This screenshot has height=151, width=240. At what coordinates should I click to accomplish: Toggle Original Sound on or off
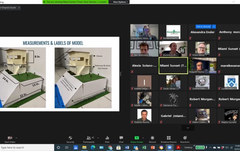coord(8,8)
